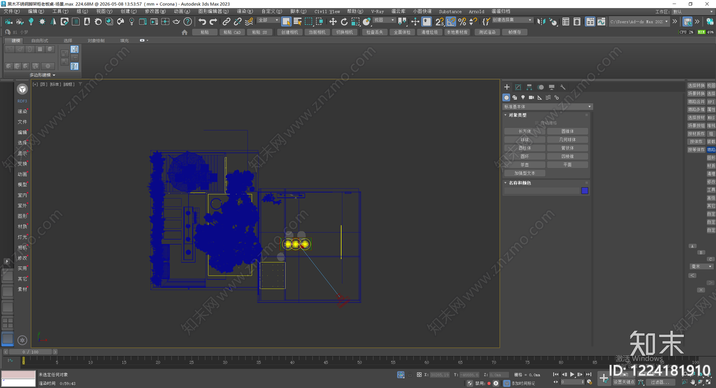
Task: Click the X coordinate field
Action: 439,375
